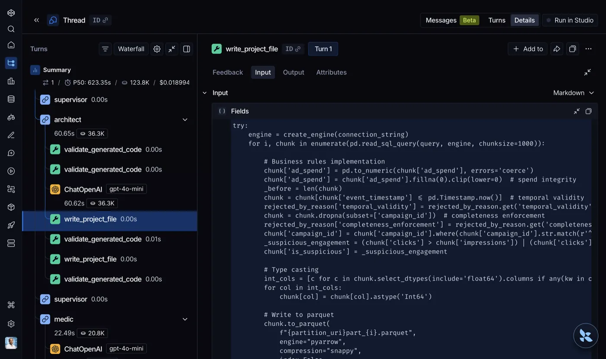
Task: Switch thread view to Messages Beta
Action: (452, 20)
